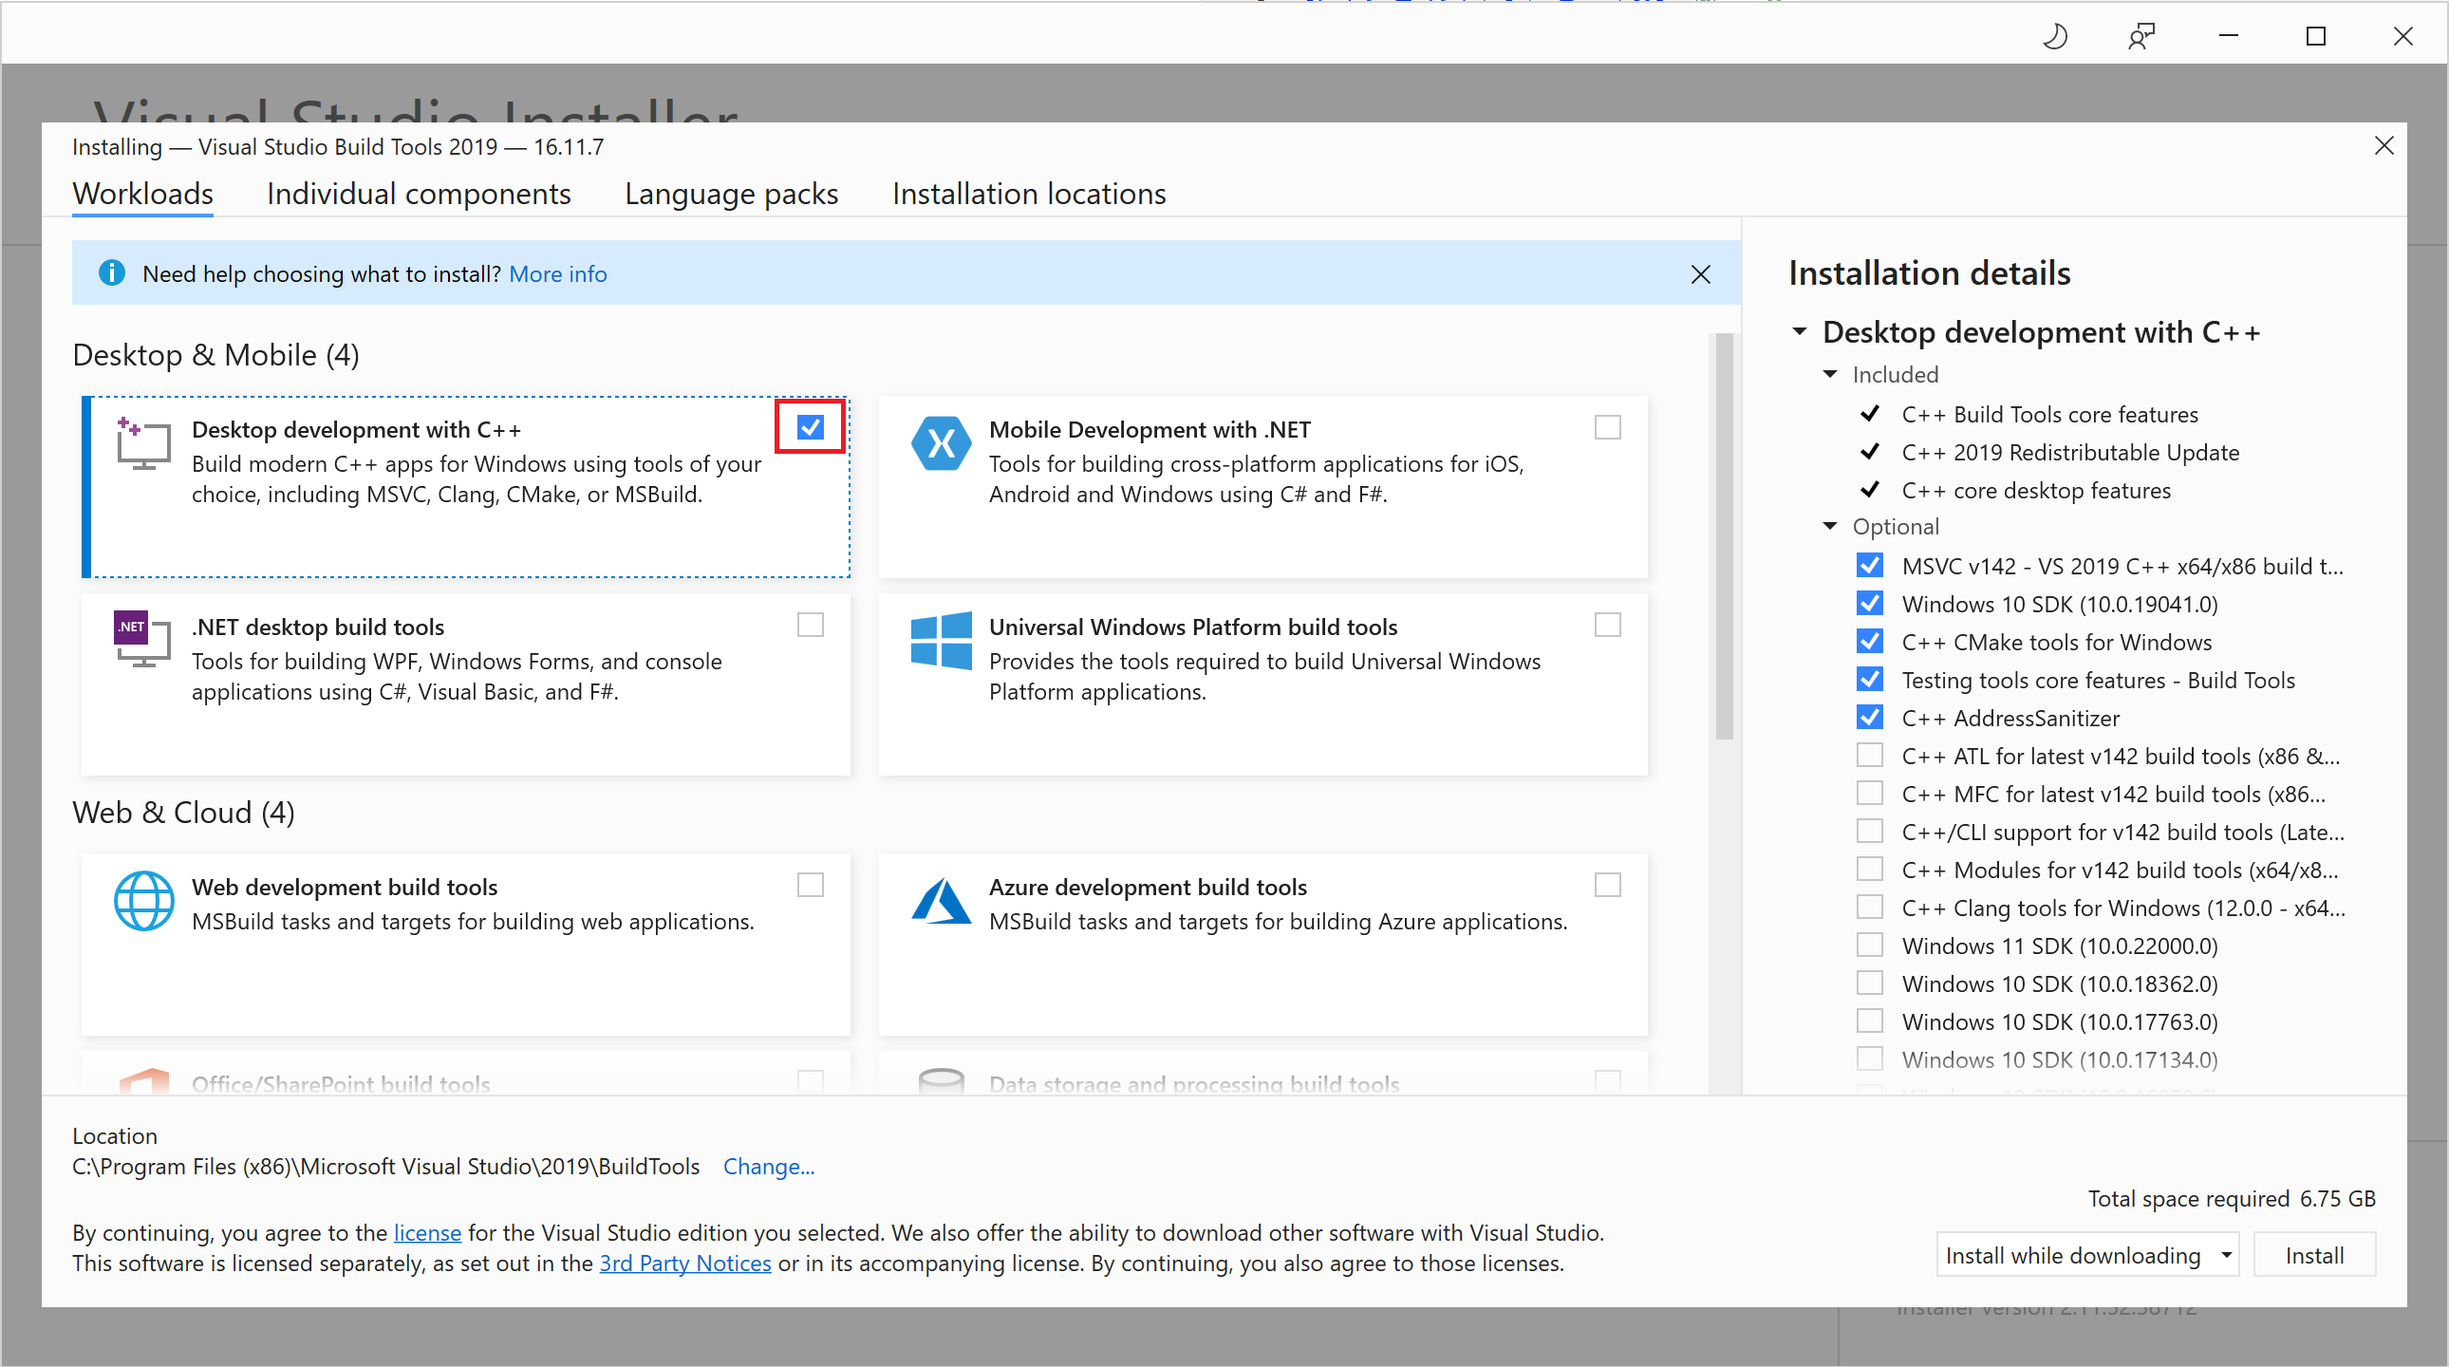Open the feedback icon in the title bar

pyautogui.click(x=2141, y=36)
